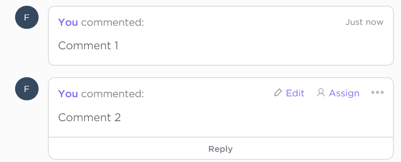Click the F avatar beside Comment 2
This screenshot has width=401, height=162.
point(27,89)
